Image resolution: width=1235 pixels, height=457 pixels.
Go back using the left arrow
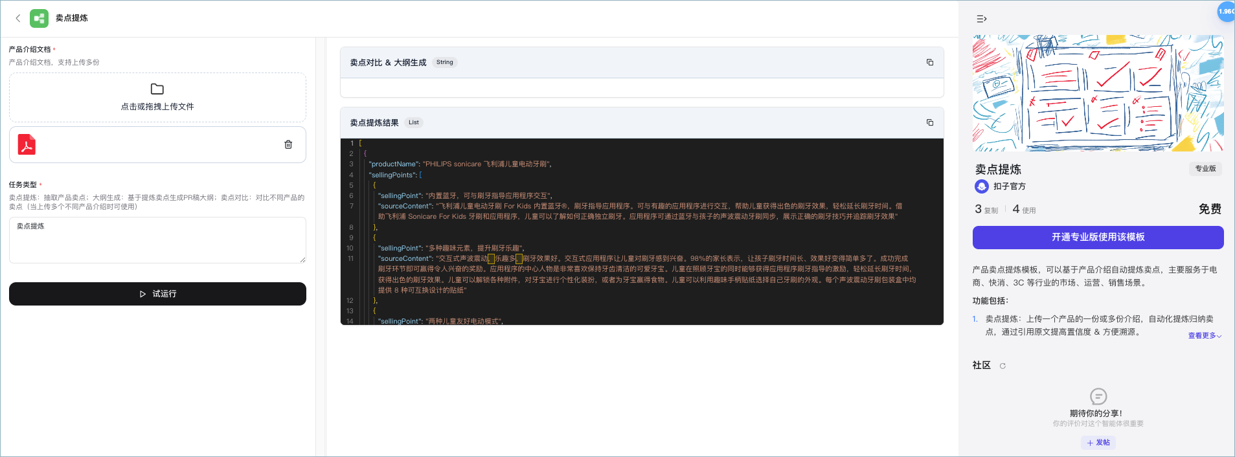[18, 18]
